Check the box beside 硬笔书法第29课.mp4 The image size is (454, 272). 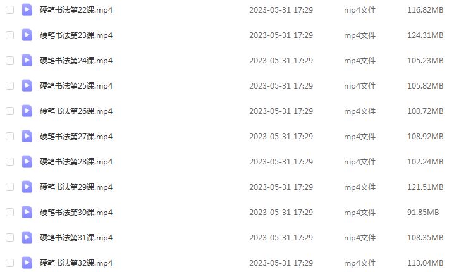(x=10, y=187)
